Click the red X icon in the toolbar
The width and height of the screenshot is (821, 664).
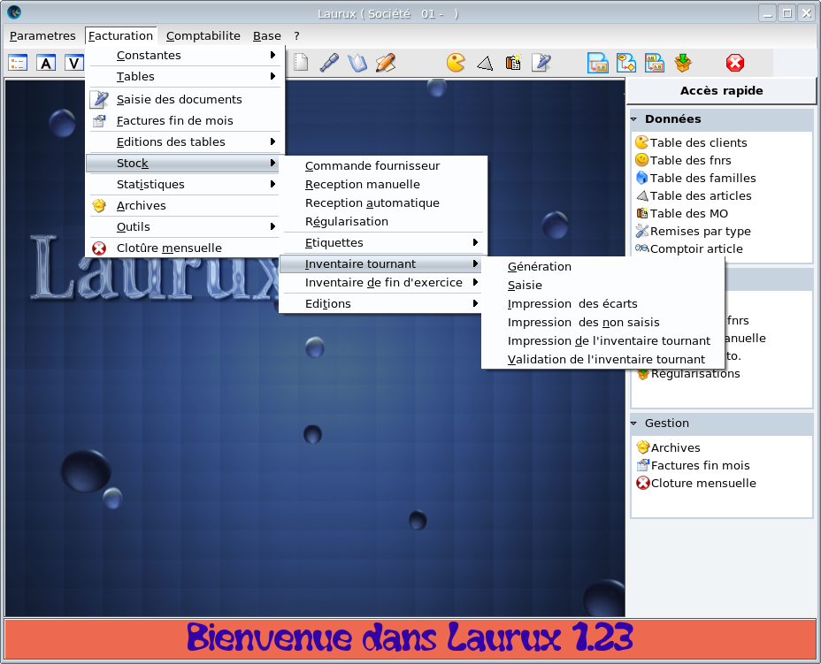735,63
